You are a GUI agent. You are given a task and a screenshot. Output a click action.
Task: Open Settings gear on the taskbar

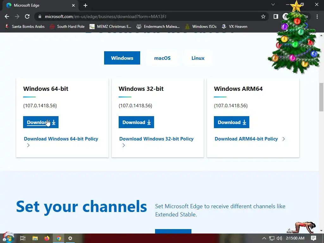tap(70, 238)
